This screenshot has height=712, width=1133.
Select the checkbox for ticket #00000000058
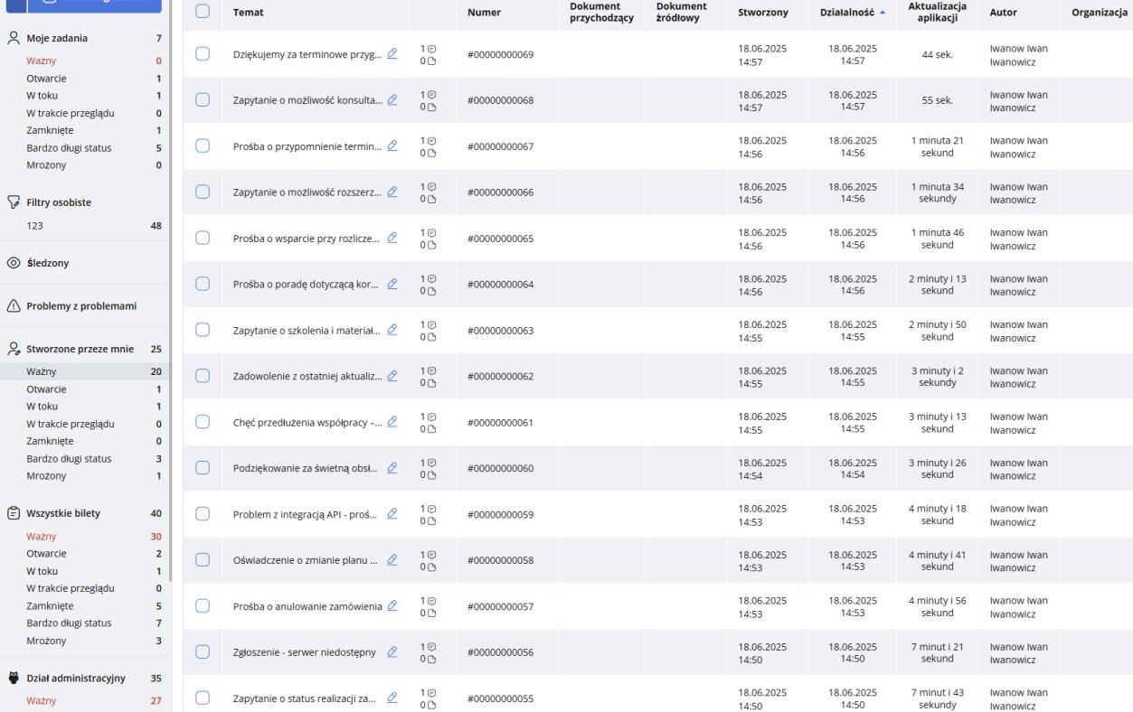[203, 559]
